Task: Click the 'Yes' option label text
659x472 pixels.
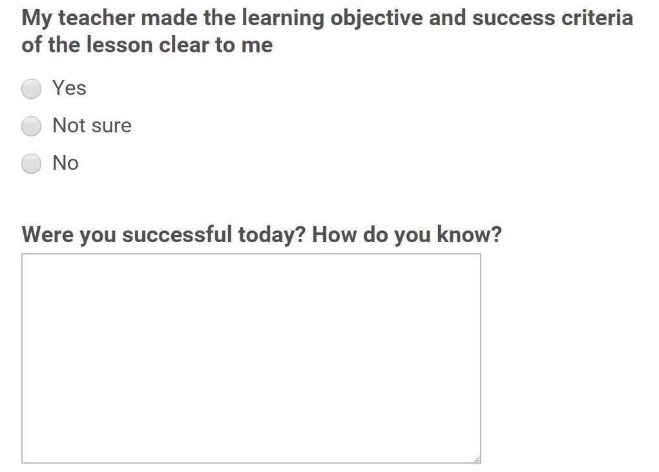Action: (69, 88)
